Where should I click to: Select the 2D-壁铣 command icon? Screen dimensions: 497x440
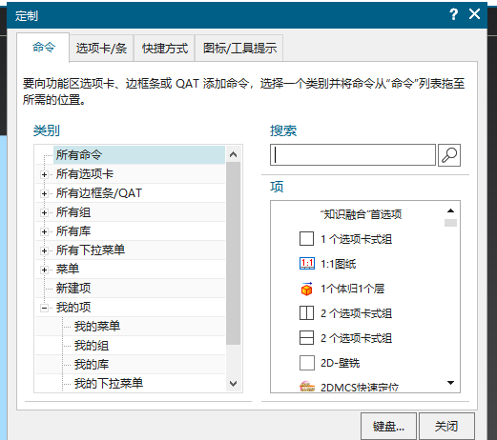[306, 363]
